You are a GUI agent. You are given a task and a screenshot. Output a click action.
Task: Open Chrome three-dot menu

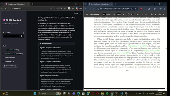click(164, 9)
